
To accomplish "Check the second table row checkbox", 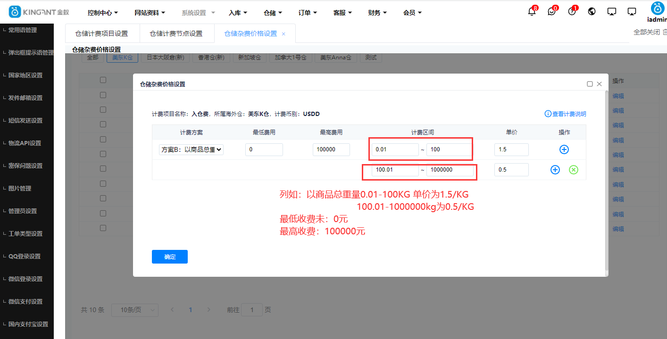I will coord(103,96).
